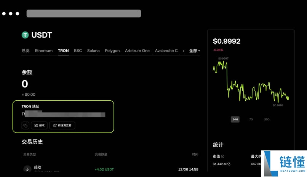The image size is (307, 177).
Task: Switch chart to 30D range
Action: (267, 119)
